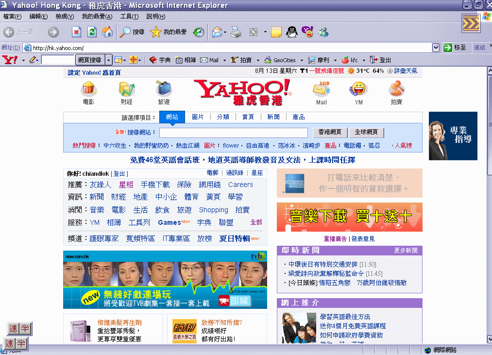Viewport: 492px width, 355px height.
Task: Open Favorites star button
Action: [x=169, y=32]
